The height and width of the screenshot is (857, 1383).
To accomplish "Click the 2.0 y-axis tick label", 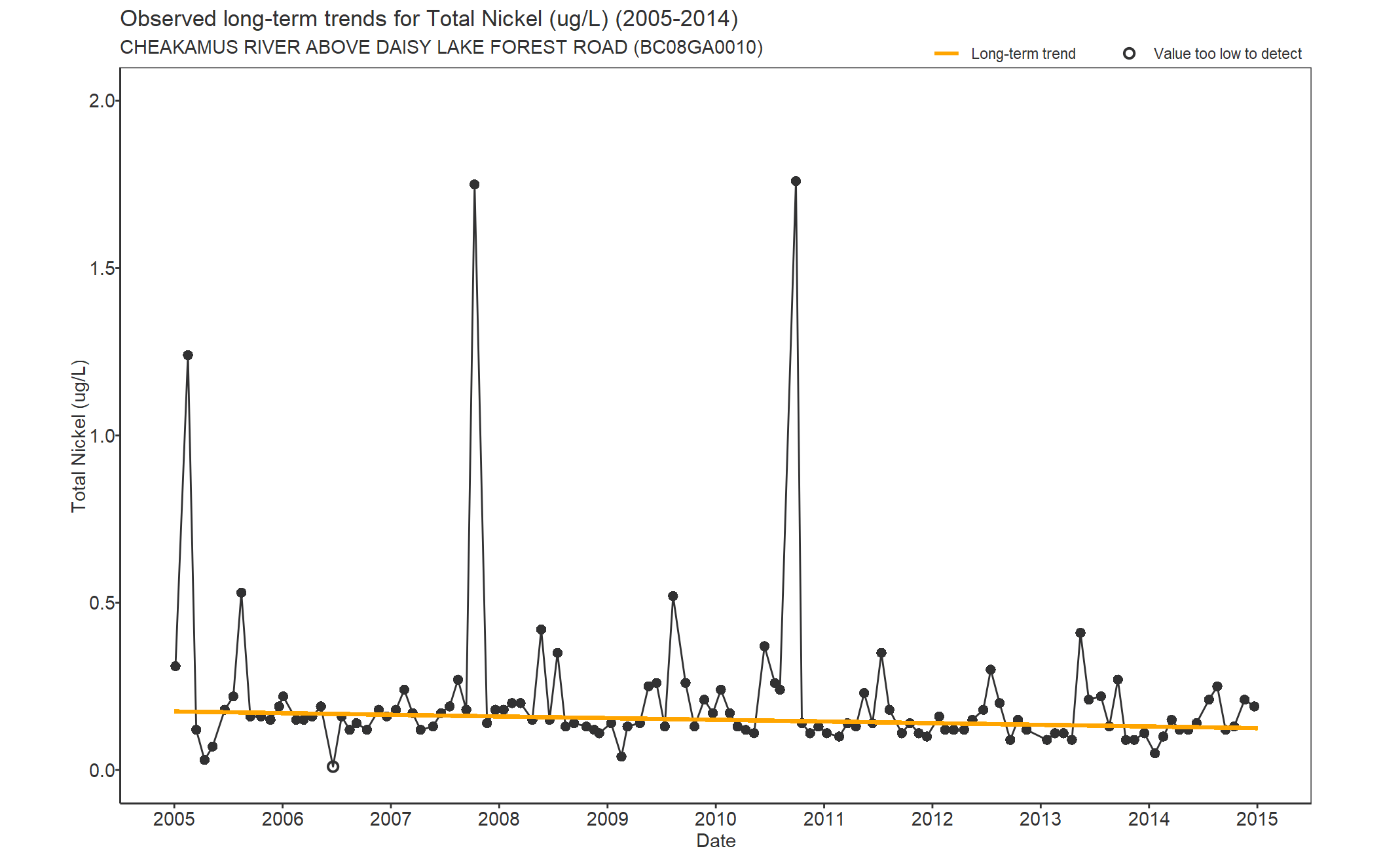I will (x=102, y=101).
